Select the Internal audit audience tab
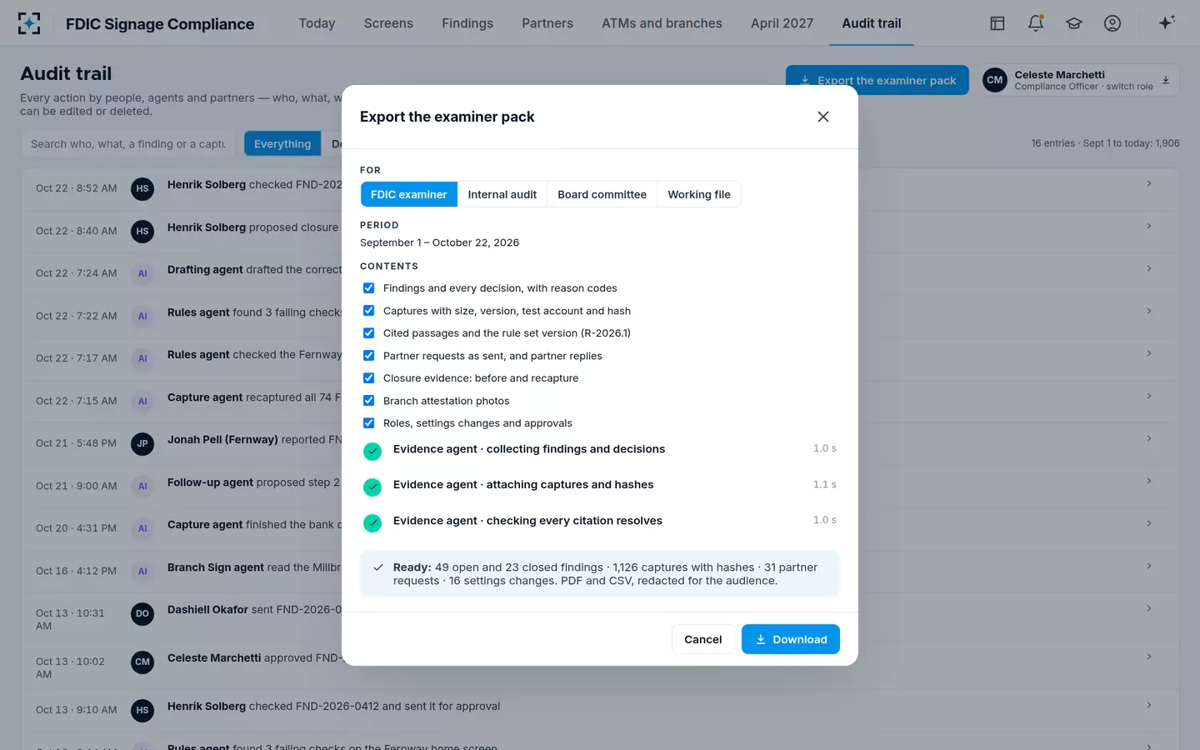The image size is (1200, 750). (502, 194)
